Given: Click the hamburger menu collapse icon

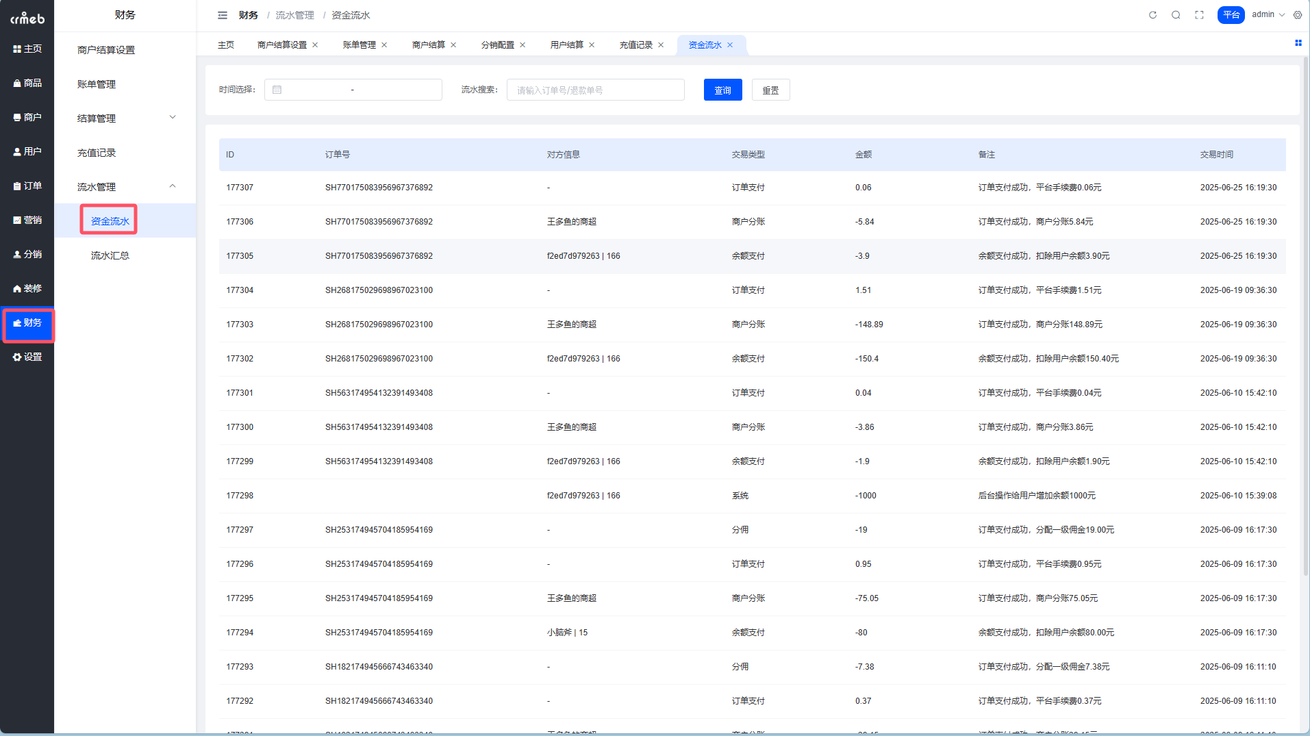Looking at the screenshot, I should tap(223, 15).
